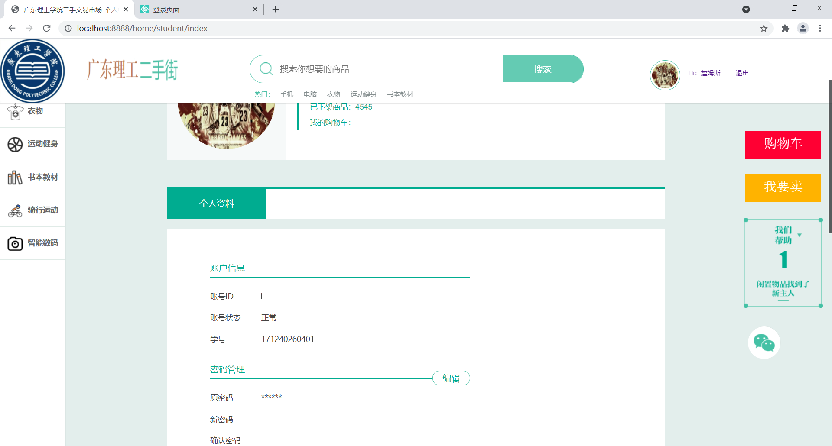The width and height of the screenshot is (832, 446).
Task: Click the 我们帮助 heading in stats widget
Action: (x=783, y=235)
